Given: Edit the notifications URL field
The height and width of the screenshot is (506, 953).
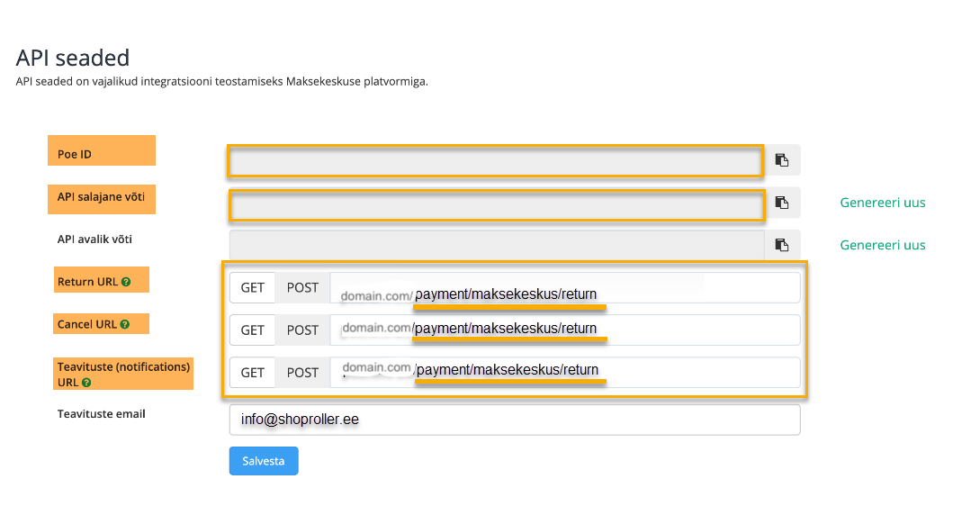Looking at the screenshot, I should (565, 373).
